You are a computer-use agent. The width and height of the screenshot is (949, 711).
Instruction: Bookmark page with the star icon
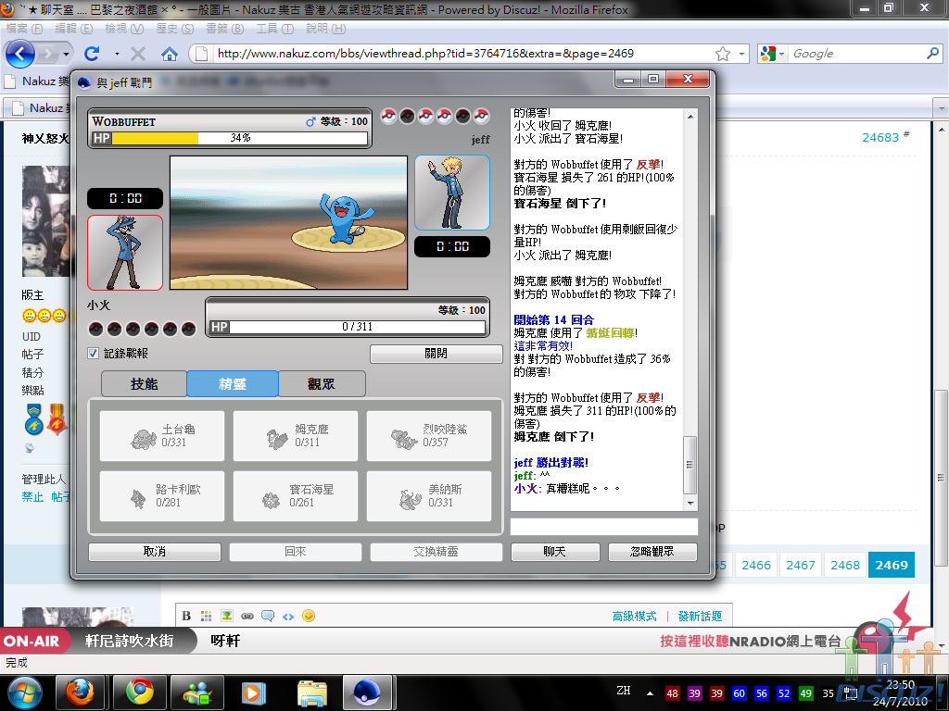click(x=723, y=54)
